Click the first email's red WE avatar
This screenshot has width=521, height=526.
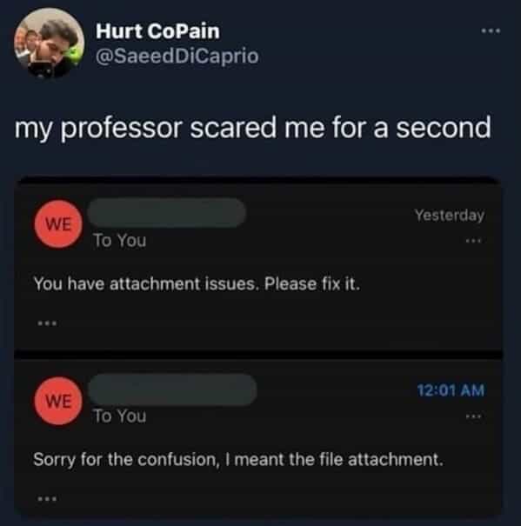(58, 224)
